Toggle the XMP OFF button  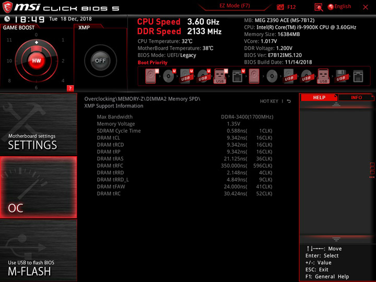100,61
